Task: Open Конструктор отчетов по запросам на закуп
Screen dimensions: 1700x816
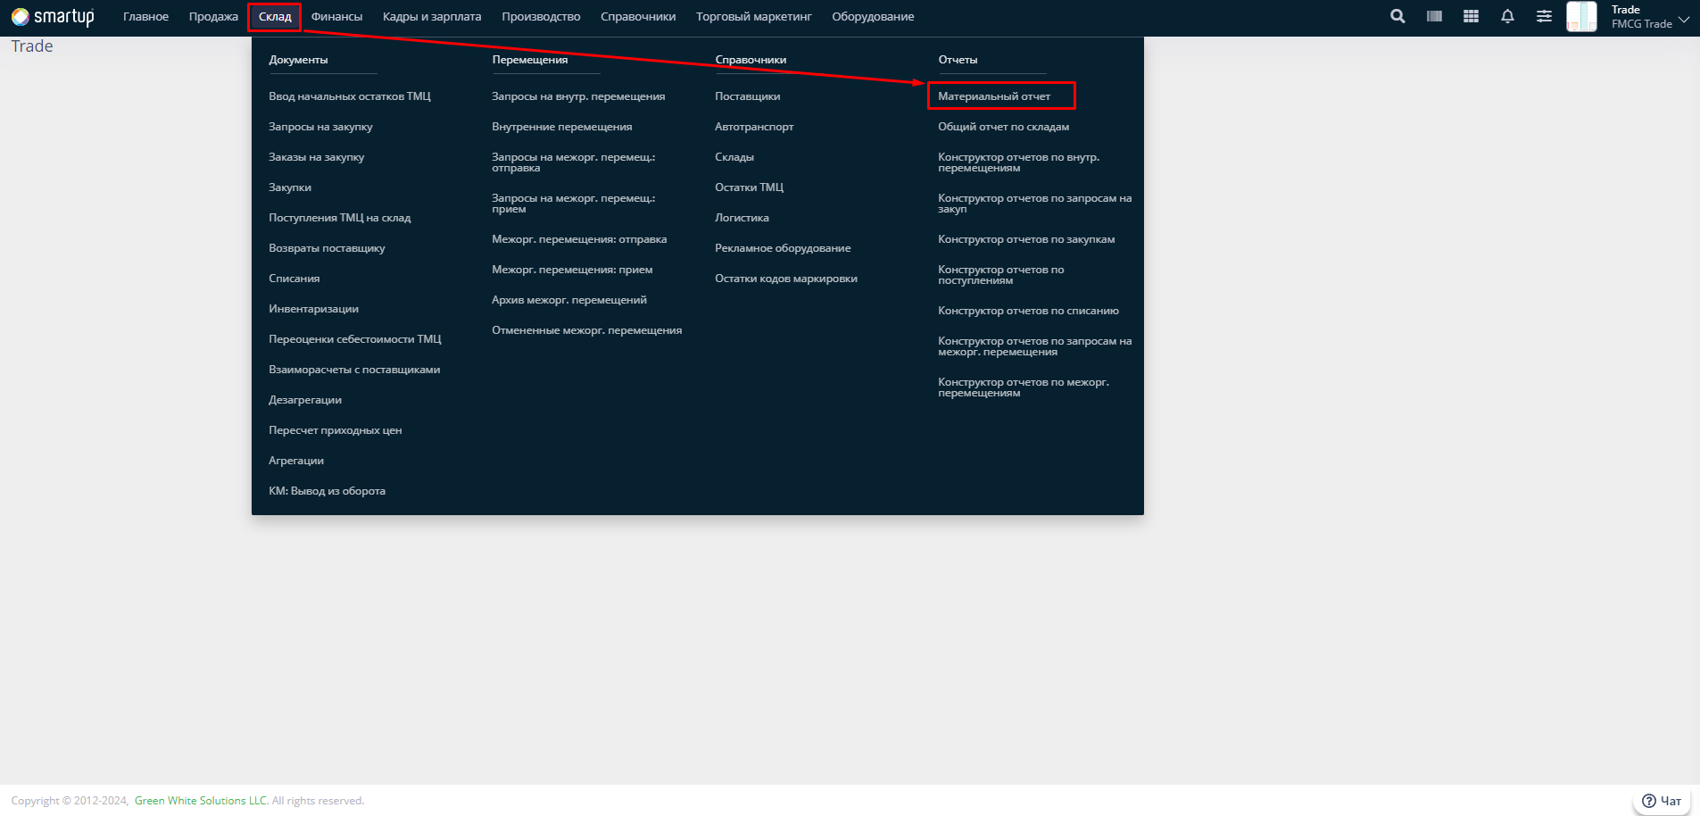Action: pos(1035,204)
